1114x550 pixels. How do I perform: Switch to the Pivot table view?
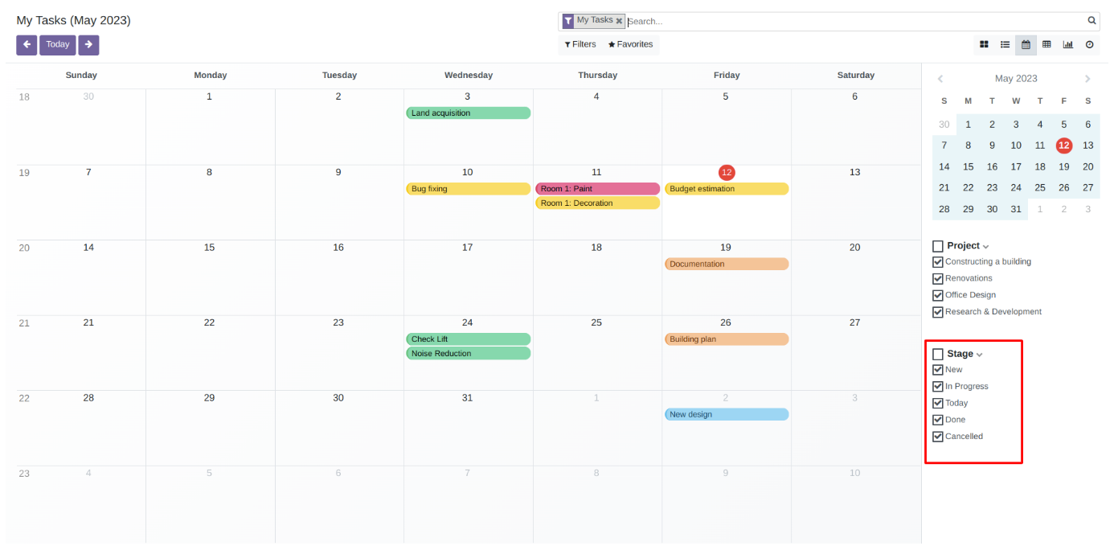coord(1046,45)
